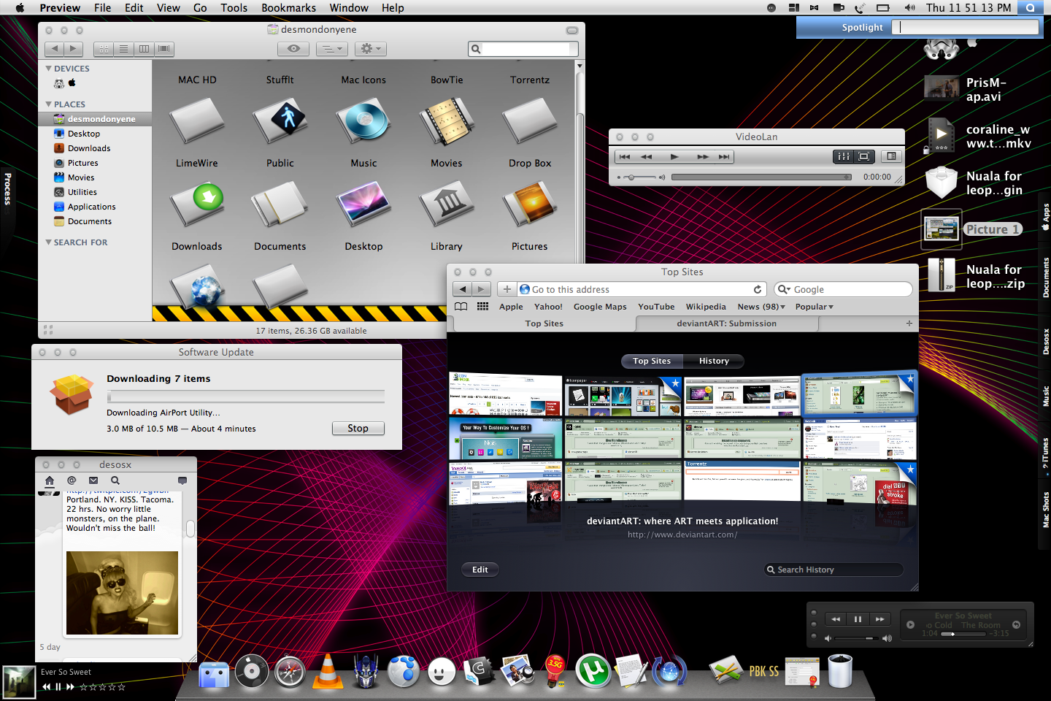Open the Bookmarks menu in menu bar
This screenshot has height=701, width=1051.
pyautogui.click(x=289, y=8)
